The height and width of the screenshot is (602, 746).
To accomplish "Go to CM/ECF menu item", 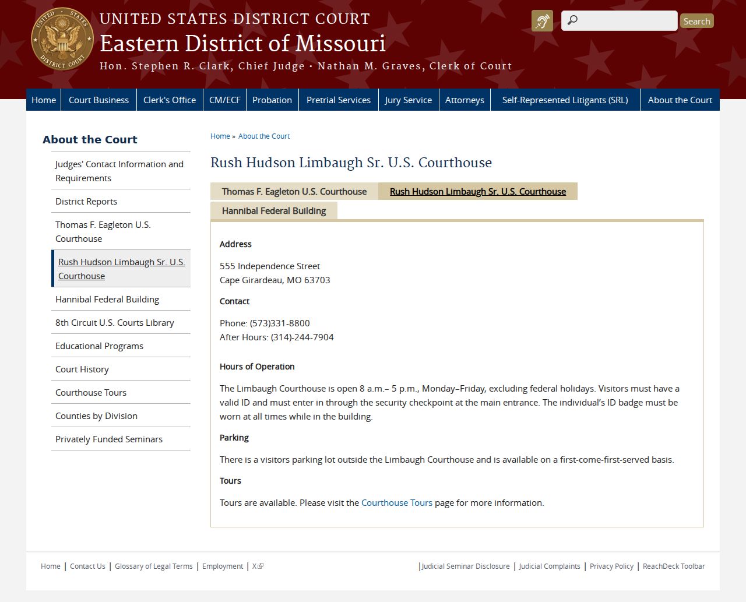I will [225, 100].
